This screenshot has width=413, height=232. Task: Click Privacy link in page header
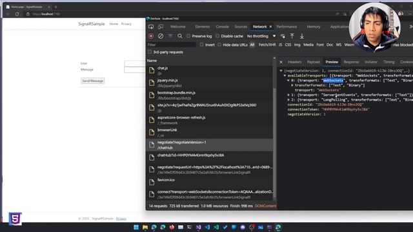pos(126,24)
